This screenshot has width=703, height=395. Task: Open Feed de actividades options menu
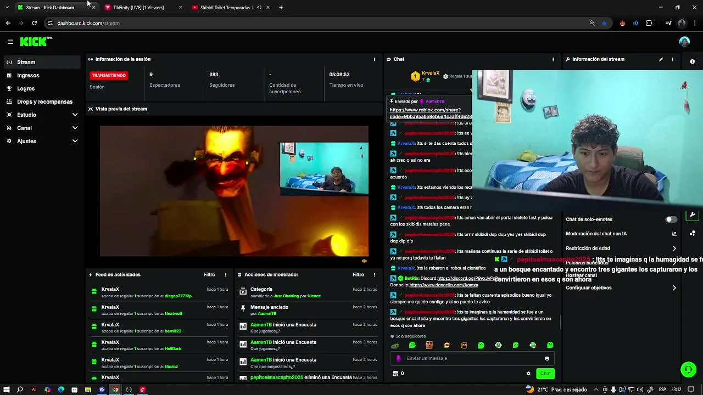click(x=225, y=274)
